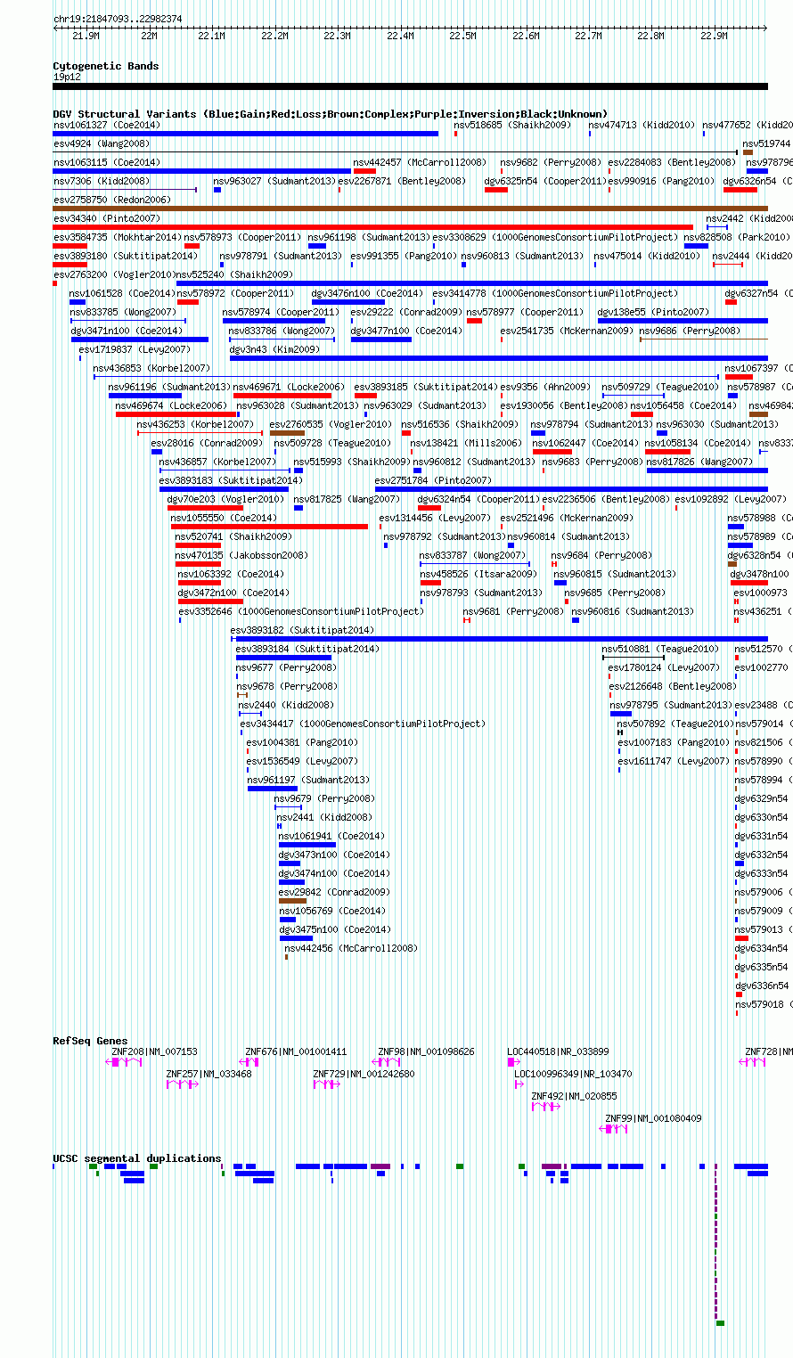The width and height of the screenshot is (793, 1358).
Task: Open esv2763200 (Vogler2010) variant label
Action: point(115,275)
